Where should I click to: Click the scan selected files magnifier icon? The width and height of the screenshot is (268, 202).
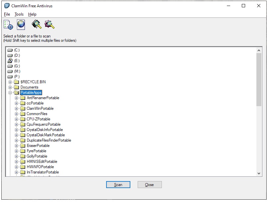pos(49,25)
